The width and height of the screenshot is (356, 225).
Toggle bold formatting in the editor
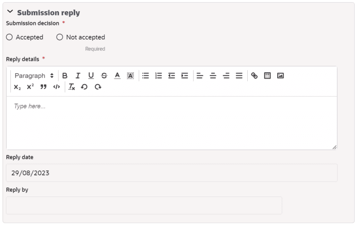pos(65,75)
